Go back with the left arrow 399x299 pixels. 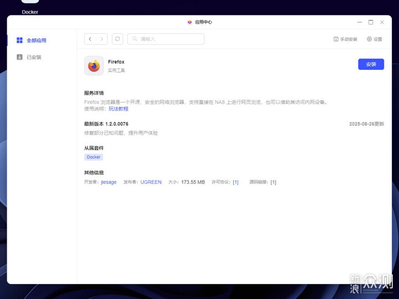pos(90,39)
